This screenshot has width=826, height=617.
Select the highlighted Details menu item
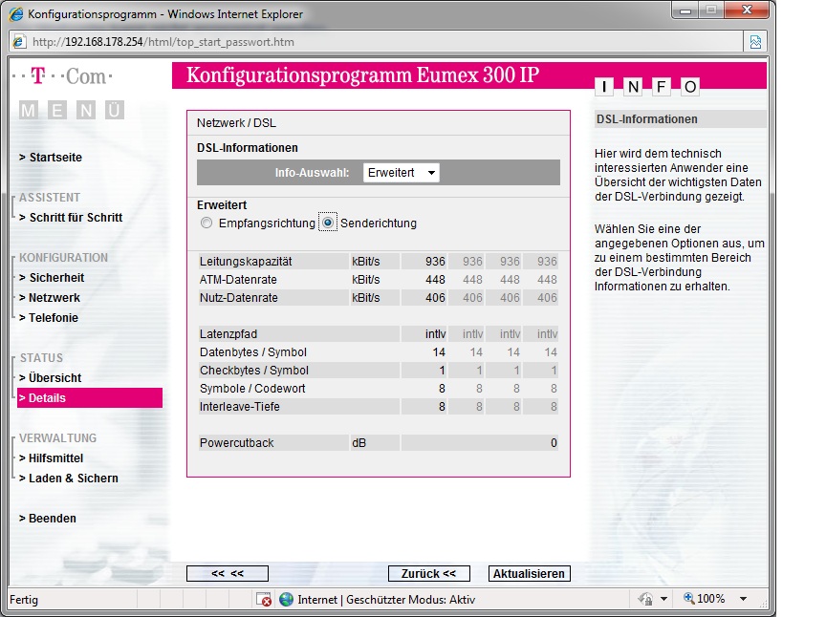(x=90, y=398)
